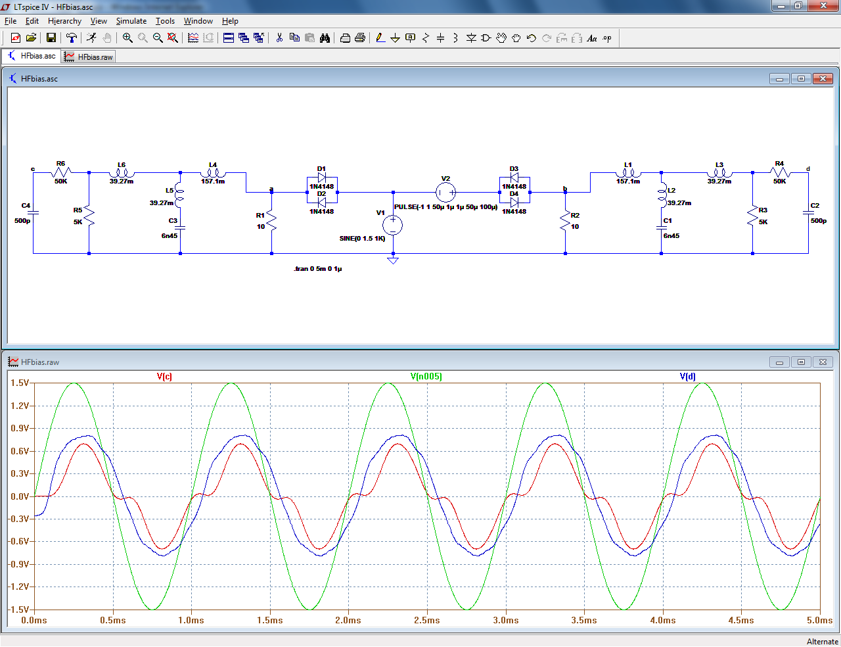
Task: Create a new schematic from toolbar
Action: click(x=16, y=38)
